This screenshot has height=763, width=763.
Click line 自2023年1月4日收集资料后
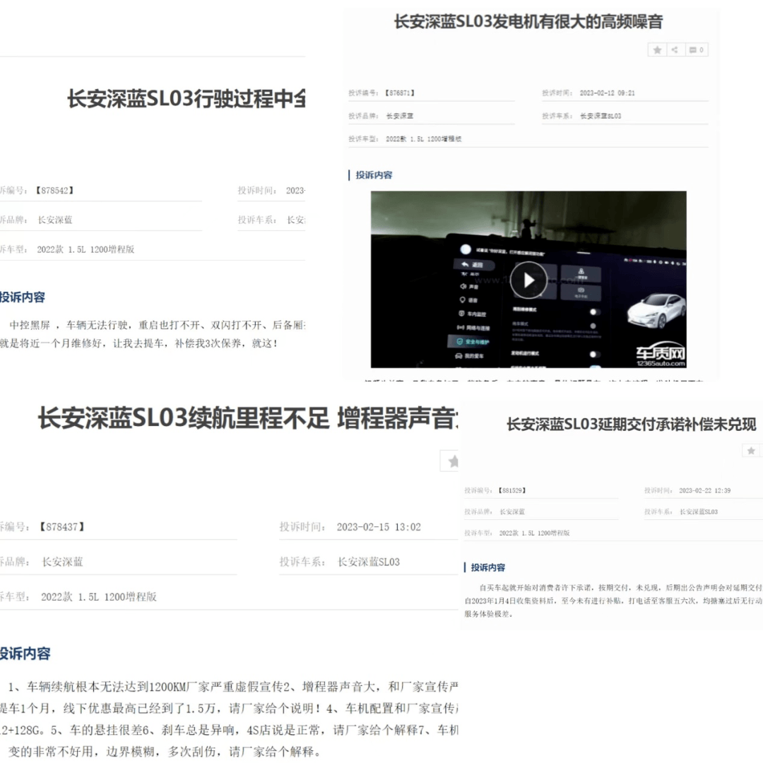[x=613, y=601]
